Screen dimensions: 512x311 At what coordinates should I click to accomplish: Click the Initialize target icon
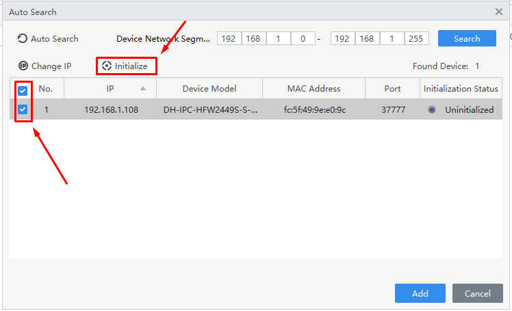click(x=107, y=66)
